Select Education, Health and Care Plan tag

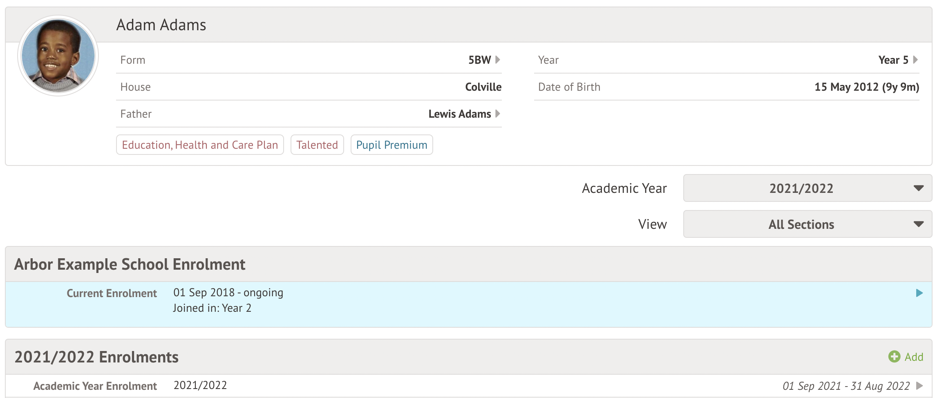(200, 145)
